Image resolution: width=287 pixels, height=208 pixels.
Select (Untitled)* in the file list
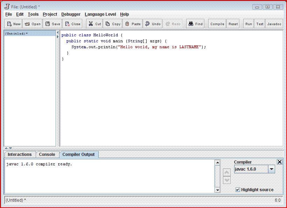(30, 34)
